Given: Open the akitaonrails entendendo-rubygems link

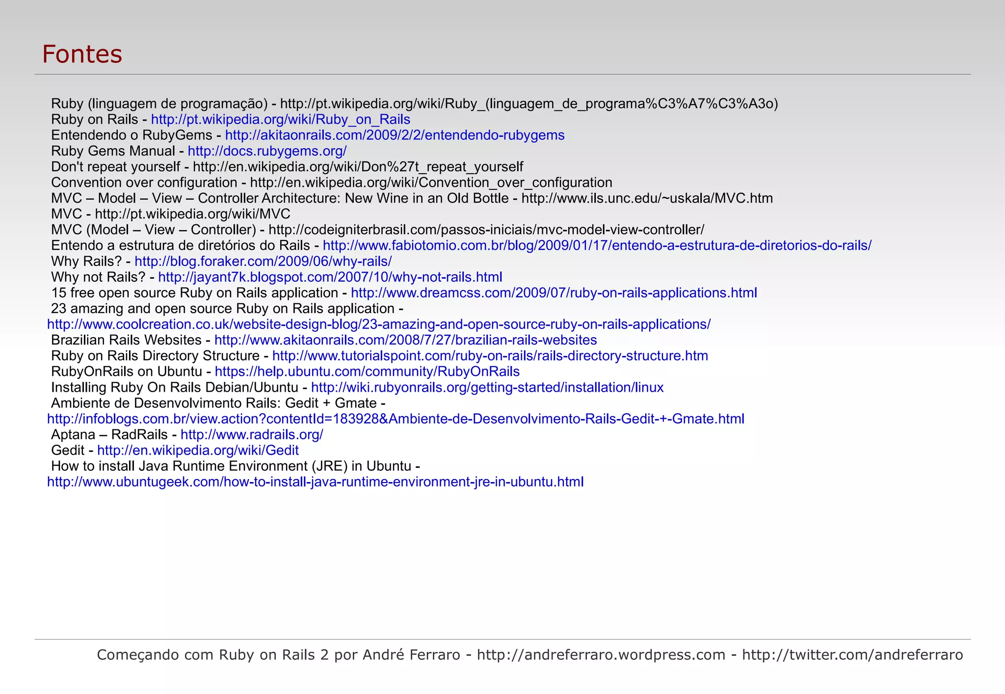Looking at the screenshot, I should [395, 135].
